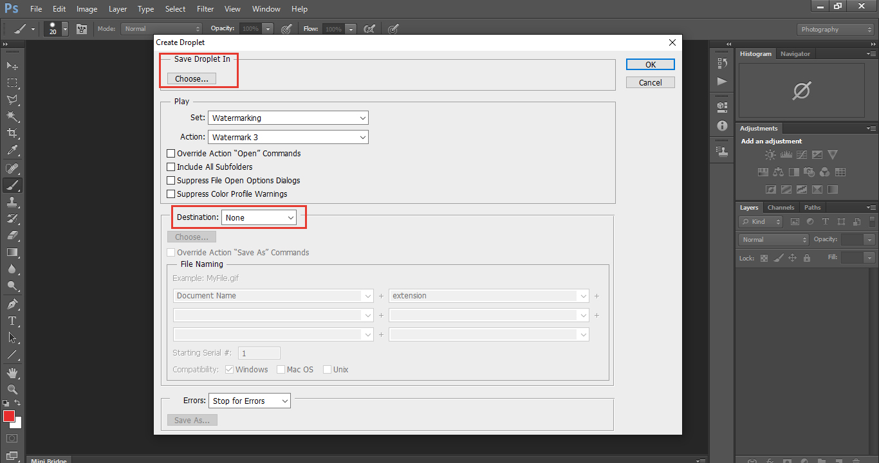Open the brush Mode dropdown
This screenshot has height=463, width=879.
pyautogui.click(x=162, y=29)
